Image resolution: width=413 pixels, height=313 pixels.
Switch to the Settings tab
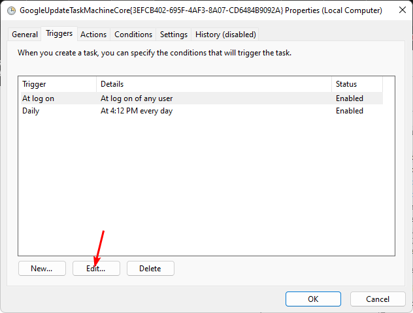coord(174,35)
